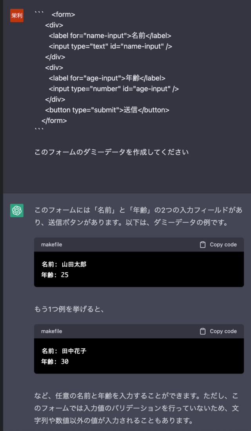Click the clipboard icon in the second code block

pyautogui.click(x=203, y=331)
